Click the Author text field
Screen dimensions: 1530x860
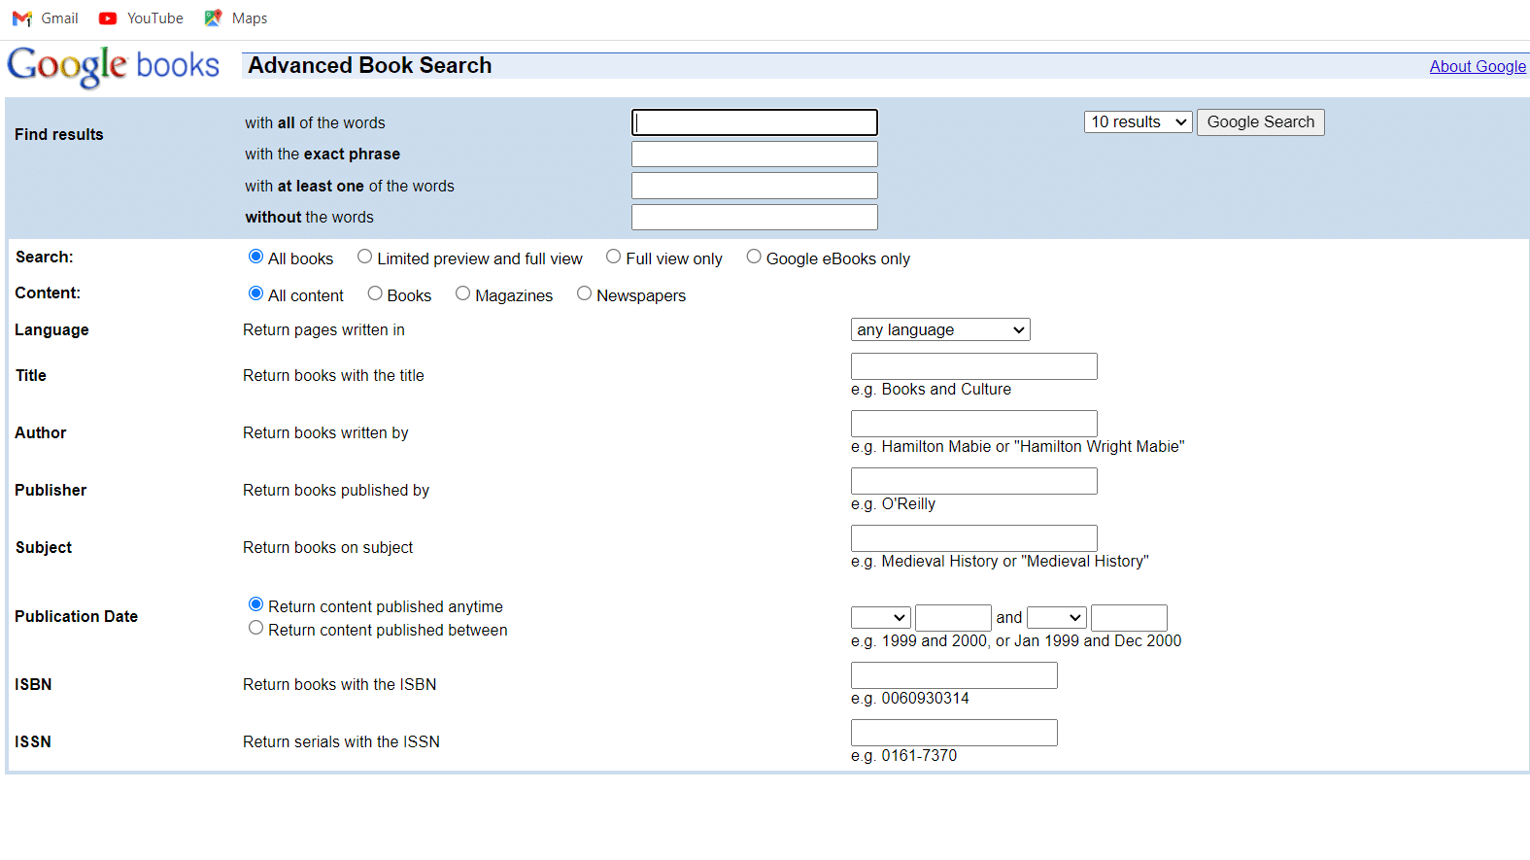click(x=973, y=424)
